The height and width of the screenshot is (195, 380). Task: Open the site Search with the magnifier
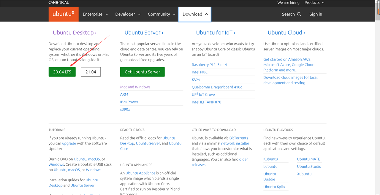click(291, 14)
